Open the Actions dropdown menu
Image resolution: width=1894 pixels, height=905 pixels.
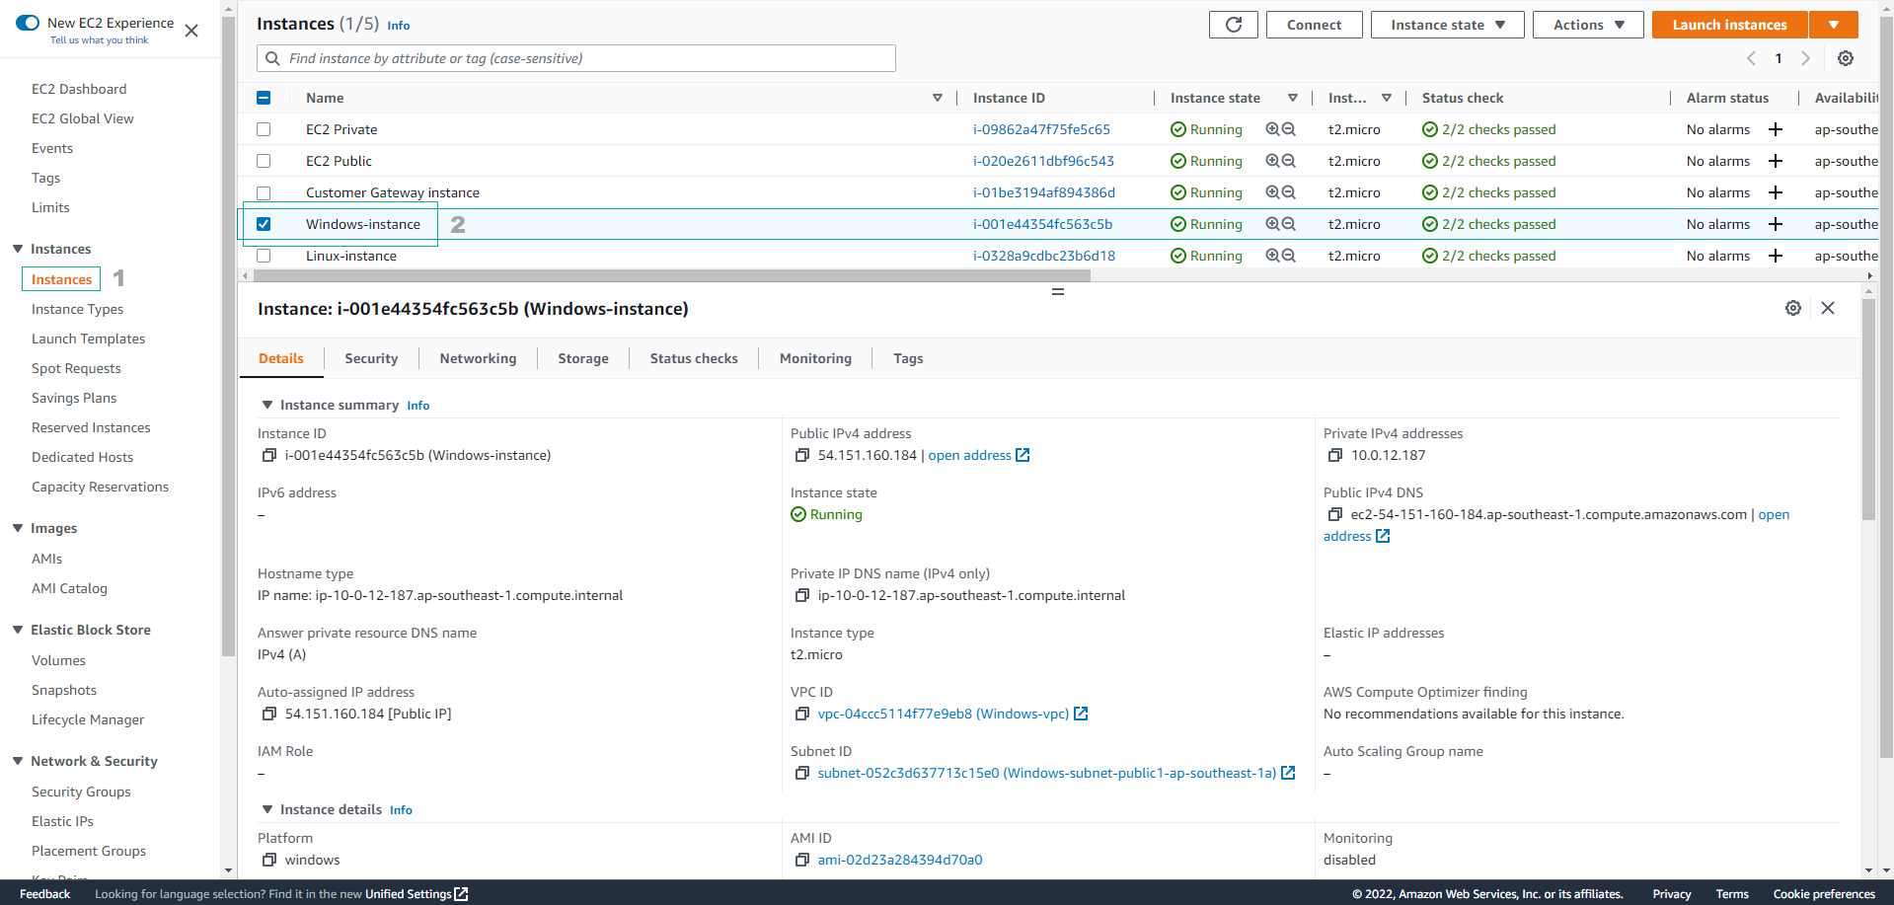[1587, 25]
